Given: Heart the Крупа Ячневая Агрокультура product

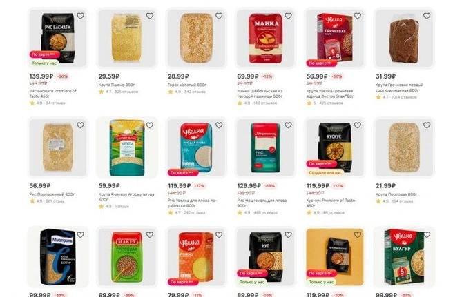Looking at the screenshot, I should click(150, 125).
